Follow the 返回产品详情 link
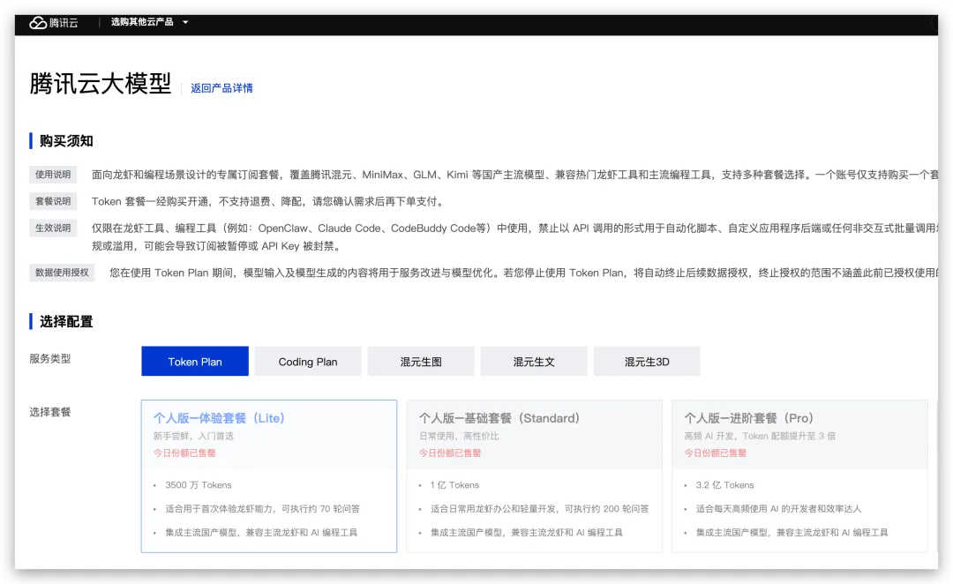 pyautogui.click(x=221, y=88)
